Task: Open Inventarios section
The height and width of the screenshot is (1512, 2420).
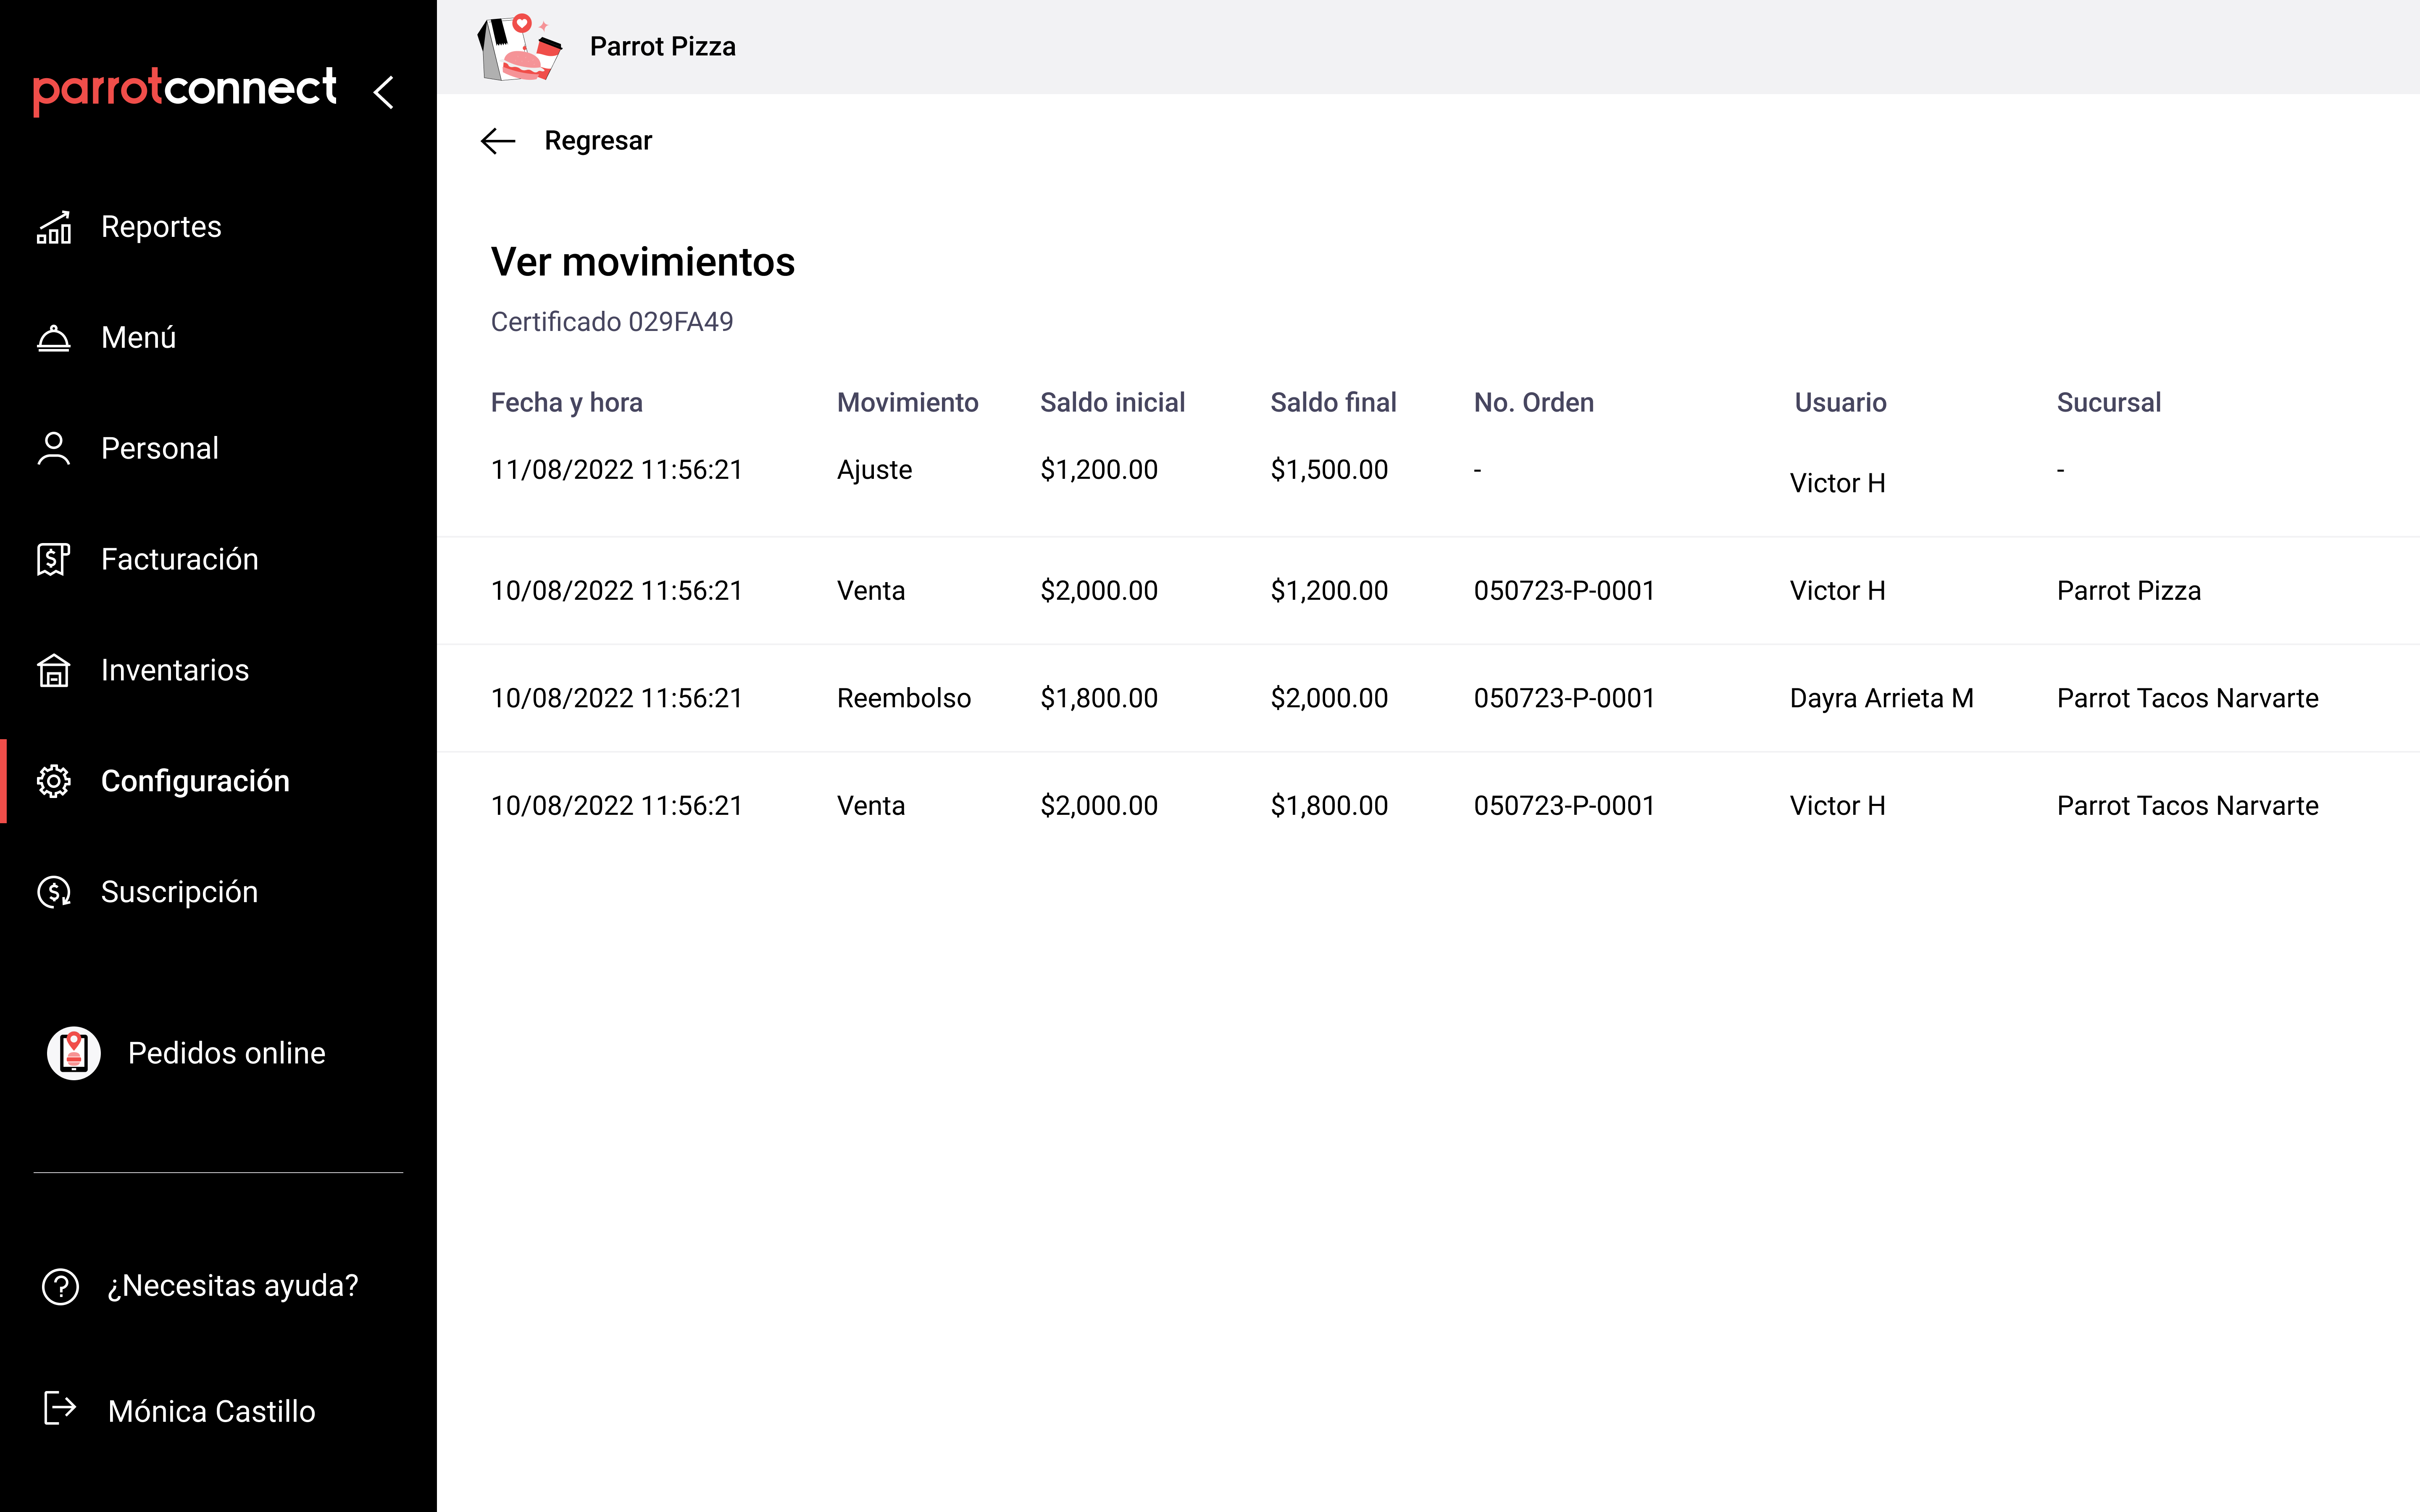Action: [174, 669]
